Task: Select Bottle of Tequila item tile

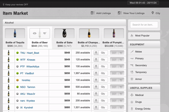Action: (x=15, y=38)
